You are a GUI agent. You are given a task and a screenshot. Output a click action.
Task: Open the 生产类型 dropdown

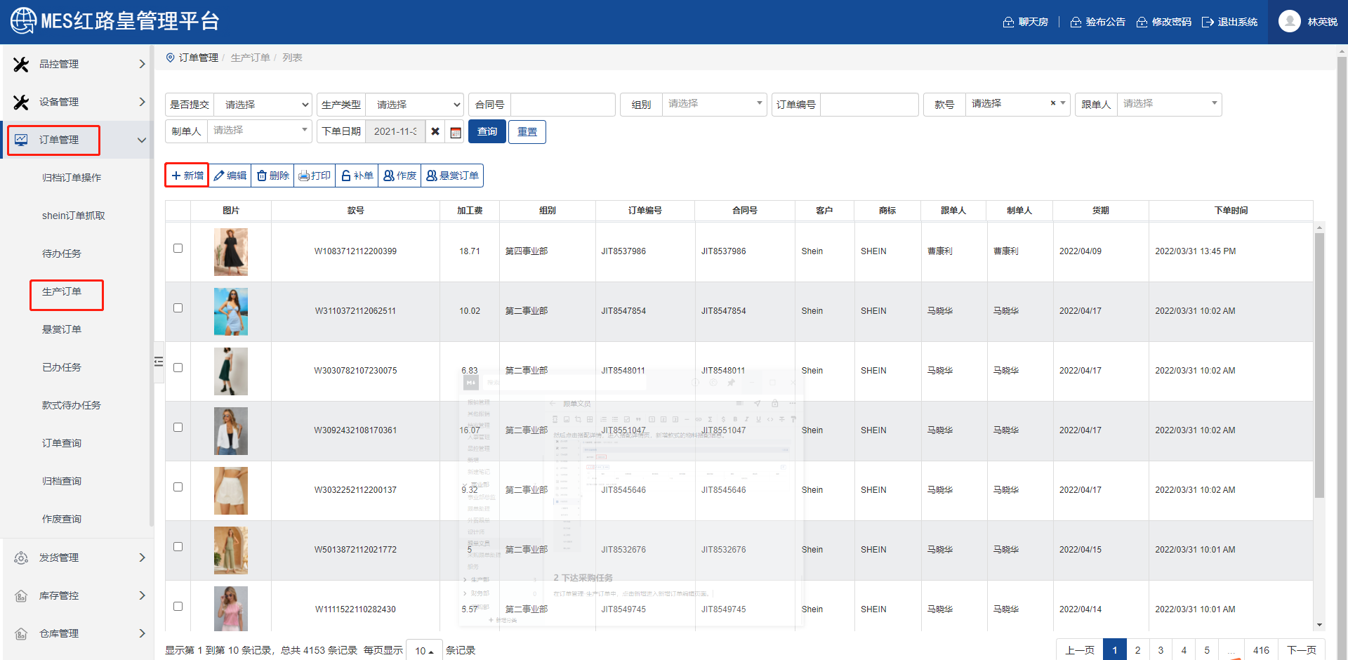[415, 105]
